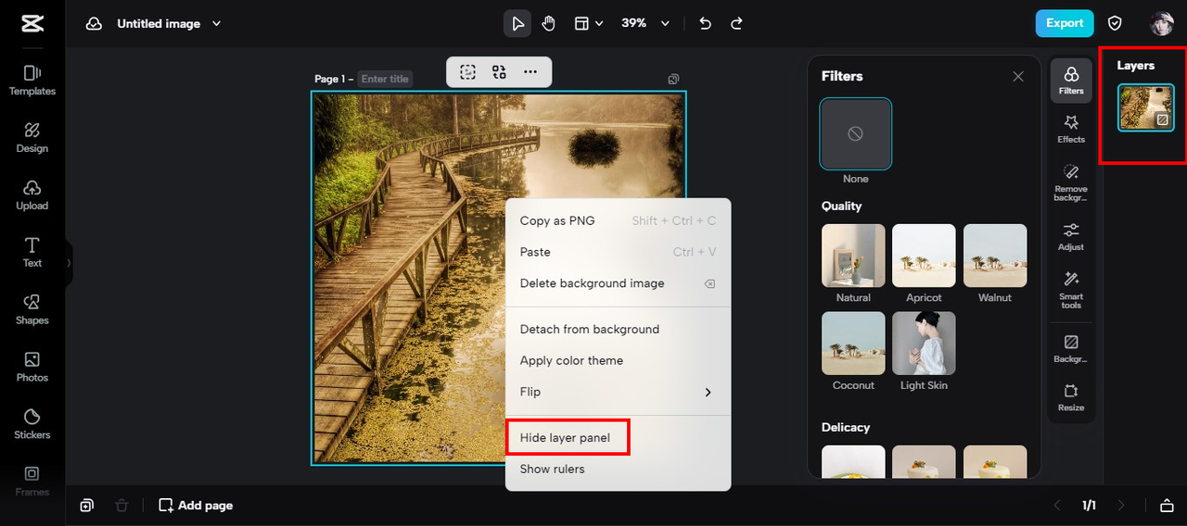Click the Untitled image title text
This screenshot has width=1187, height=526.
pyautogui.click(x=159, y=24)
